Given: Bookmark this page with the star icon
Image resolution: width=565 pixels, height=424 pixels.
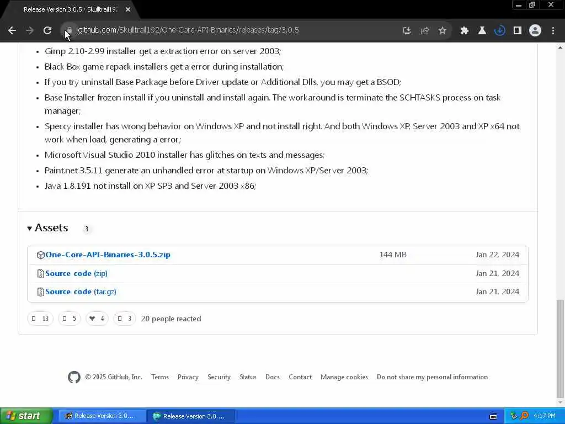Looking at the screenshot, I should tap(443, 31).
